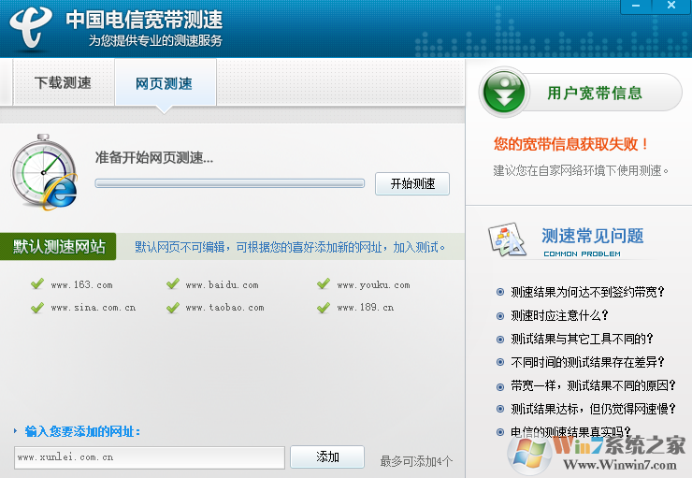Viewport: 692px width, 478px height.
Task: Select the 网页测速 tab
Action: tap(166, 83)
